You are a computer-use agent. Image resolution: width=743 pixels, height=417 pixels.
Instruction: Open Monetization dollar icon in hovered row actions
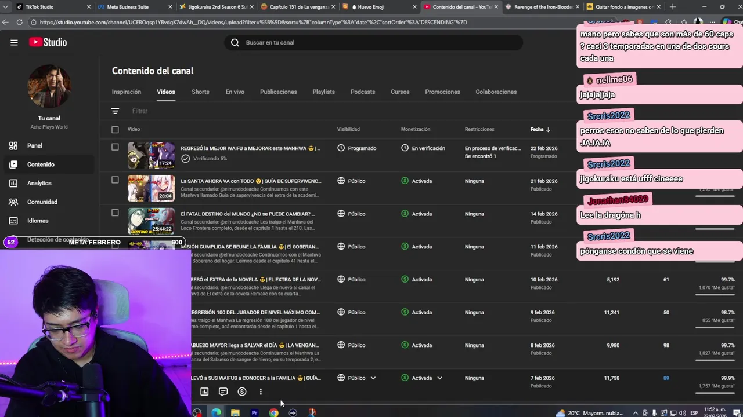[242, 392]
